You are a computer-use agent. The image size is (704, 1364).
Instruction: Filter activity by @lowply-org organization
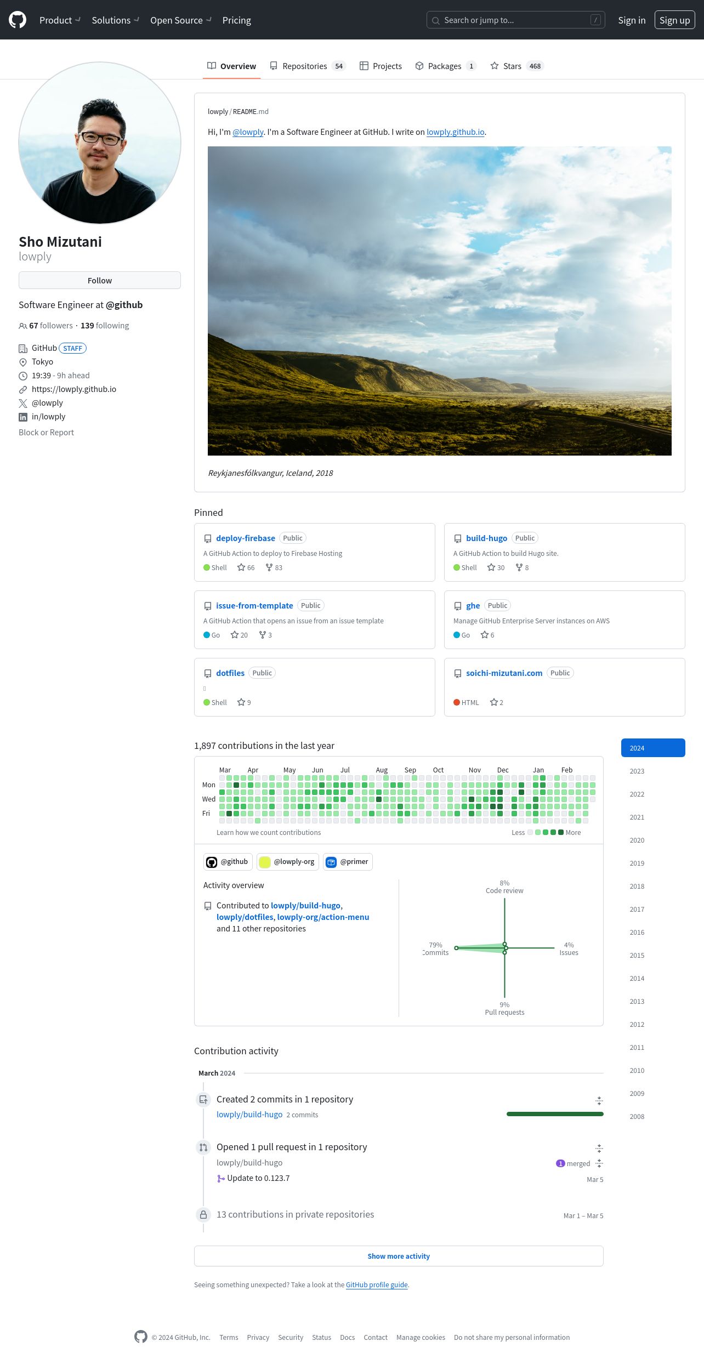click(288, 862)
